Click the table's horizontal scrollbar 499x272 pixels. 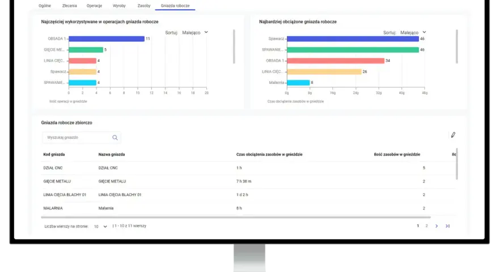click(x=236, y=217)
